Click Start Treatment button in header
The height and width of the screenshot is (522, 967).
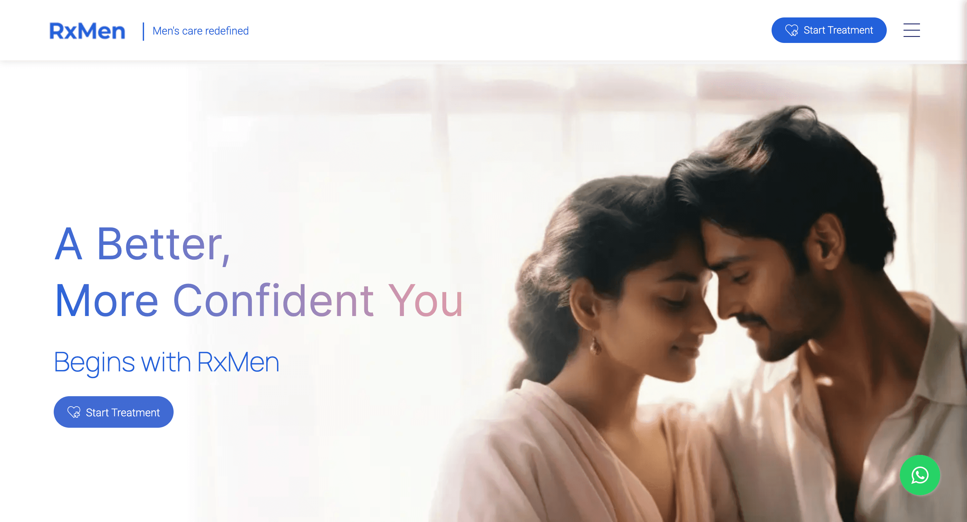pyautogui.click(x=829, y=30)
